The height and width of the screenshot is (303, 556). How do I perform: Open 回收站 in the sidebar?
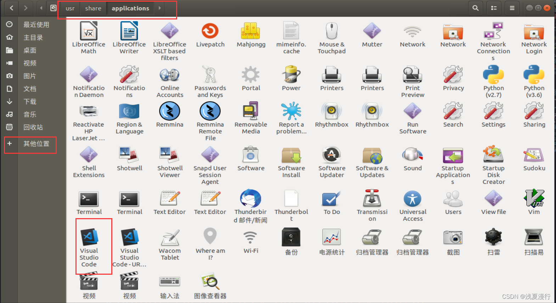click(x=33, y=127)
